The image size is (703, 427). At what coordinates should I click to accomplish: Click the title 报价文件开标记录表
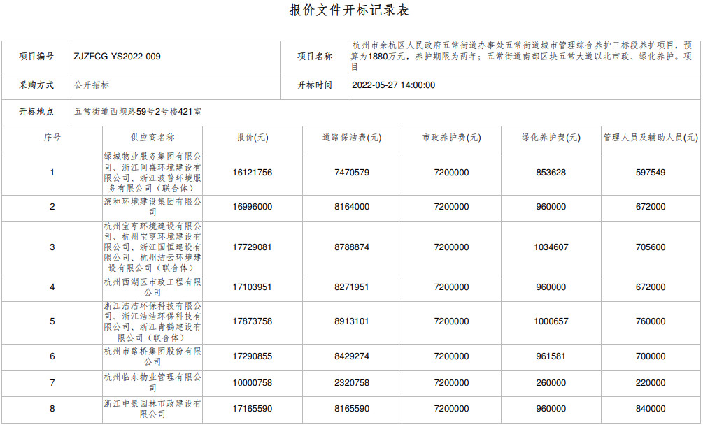(349, 10)
